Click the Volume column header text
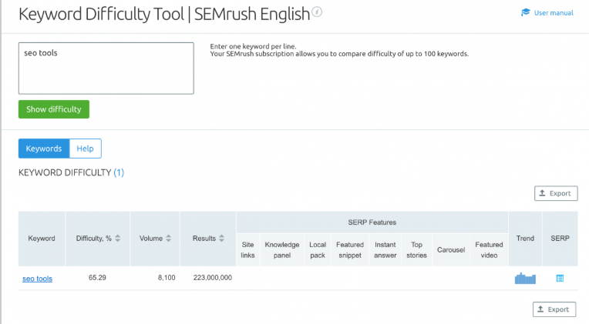This screenshot has width=589, height=324. click(x=151, y=239)
